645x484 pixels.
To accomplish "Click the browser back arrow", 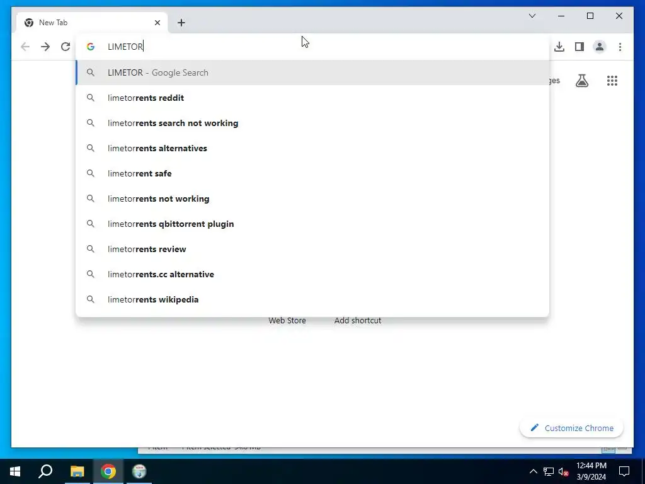I will pos(25,47).
